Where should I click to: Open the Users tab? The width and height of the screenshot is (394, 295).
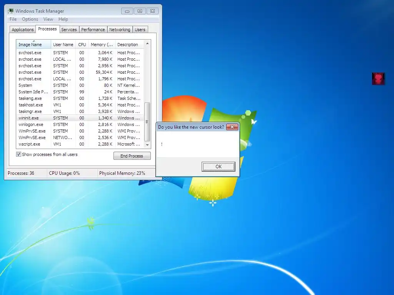coord(140,30)
